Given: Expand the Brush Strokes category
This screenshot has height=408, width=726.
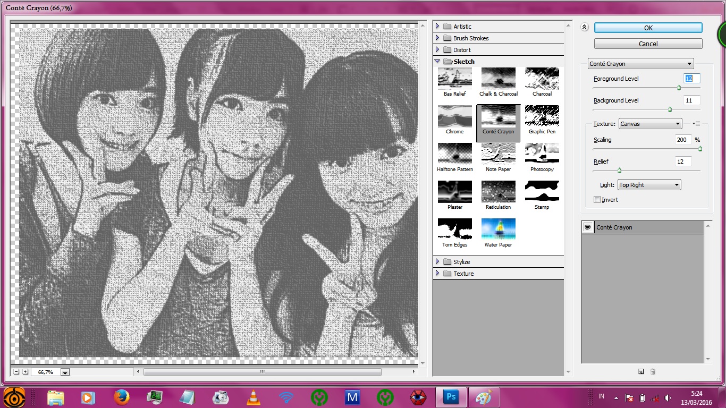Looking at the screenshot, I should pos(437,38).
